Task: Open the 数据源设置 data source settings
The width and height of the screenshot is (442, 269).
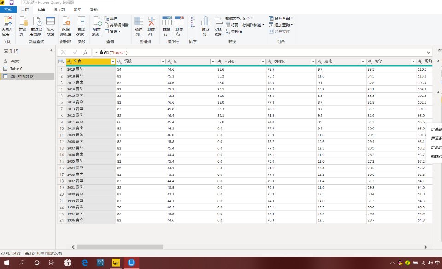Action: click(x=66, y=21)
